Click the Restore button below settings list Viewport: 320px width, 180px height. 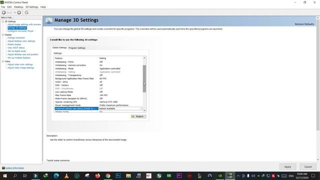[138, 116]
